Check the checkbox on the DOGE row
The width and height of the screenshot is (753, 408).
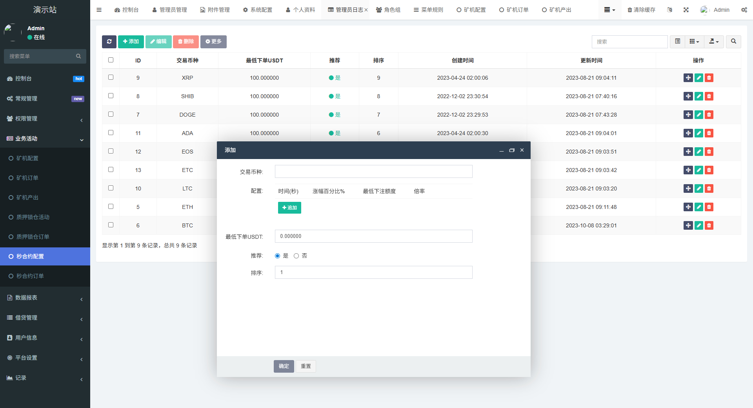click(111, 114)
